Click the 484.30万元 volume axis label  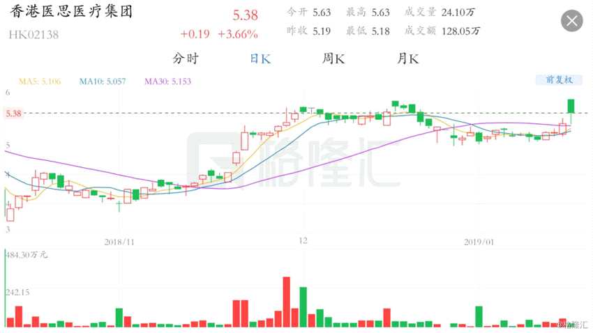[x=27, y=255]
